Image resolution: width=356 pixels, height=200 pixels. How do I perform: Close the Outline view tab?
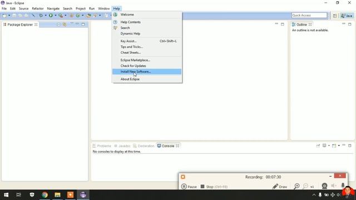310,24
